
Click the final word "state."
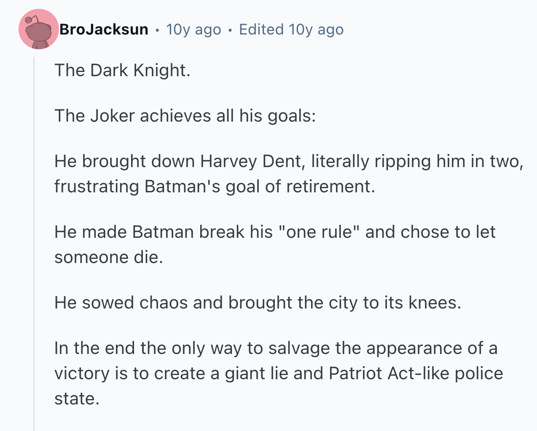[x=77, y=399]
